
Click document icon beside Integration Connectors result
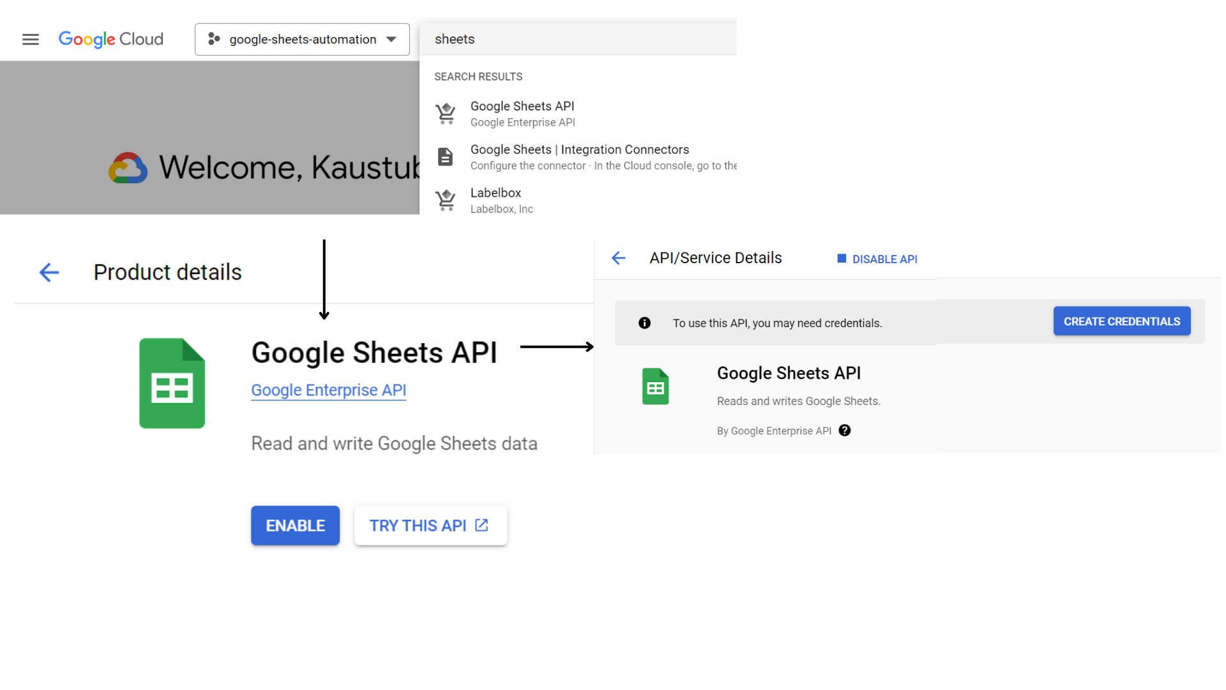(x=446, y=157)
